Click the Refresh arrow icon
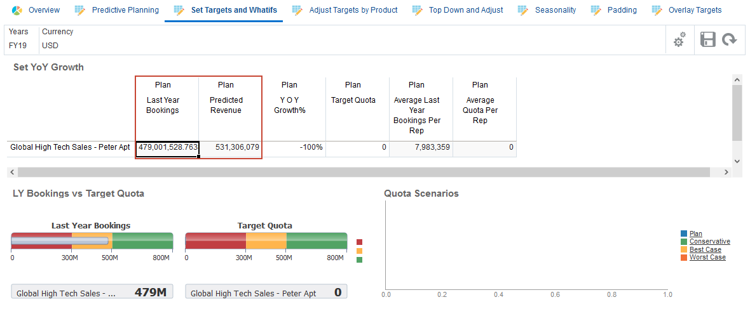Viewport: 750px width, 309px height. tap(729, 39)
